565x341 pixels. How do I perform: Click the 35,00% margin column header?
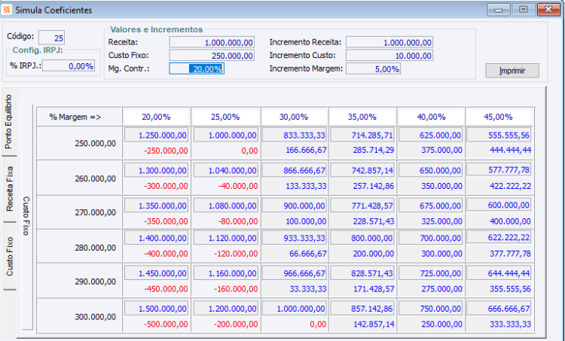click(x=362, y=117)
